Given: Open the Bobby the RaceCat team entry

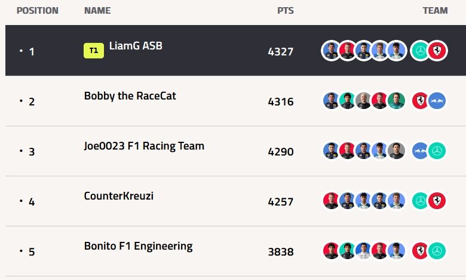Looking at the screenshot, I should 130,96.
